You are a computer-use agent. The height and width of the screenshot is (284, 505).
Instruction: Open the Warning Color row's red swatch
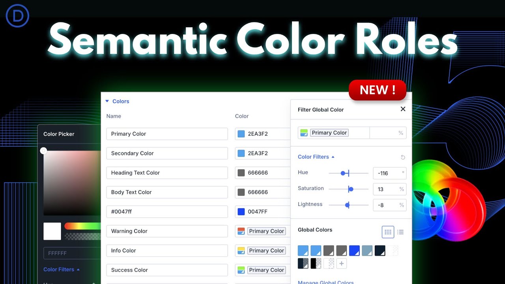(x=241, y=231)
